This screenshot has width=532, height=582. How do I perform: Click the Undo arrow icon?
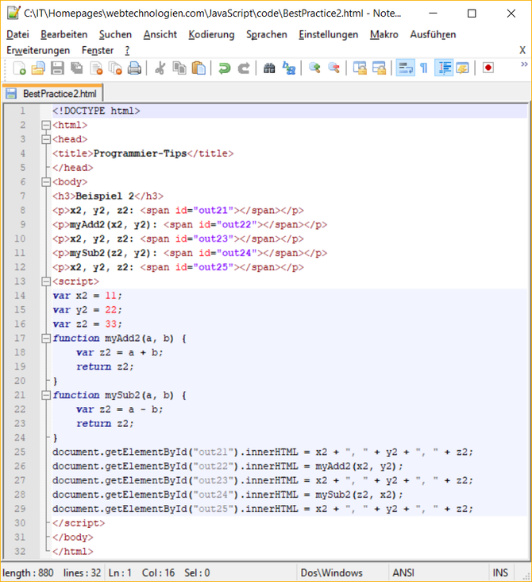click(225, 68)
